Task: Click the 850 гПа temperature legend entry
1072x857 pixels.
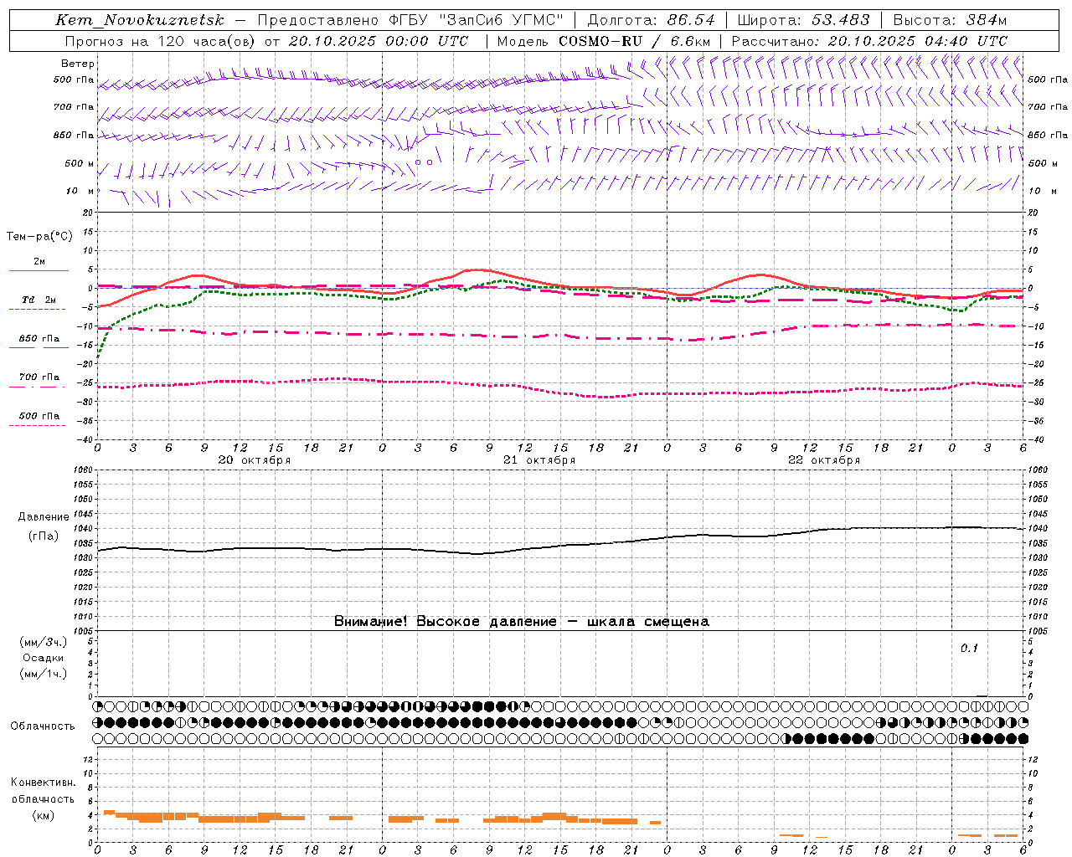Action: [39, 339]
